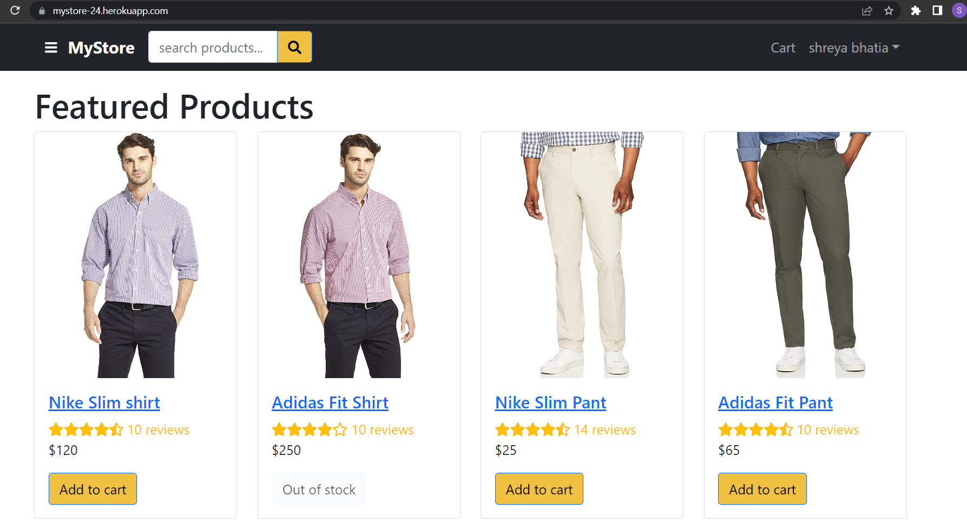Open the Cart page
The height and width of the screenshot is (522, 967).
click(782, 48)
